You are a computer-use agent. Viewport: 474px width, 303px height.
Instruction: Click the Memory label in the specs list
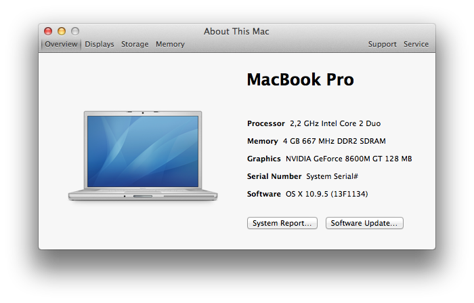(263, 141)
